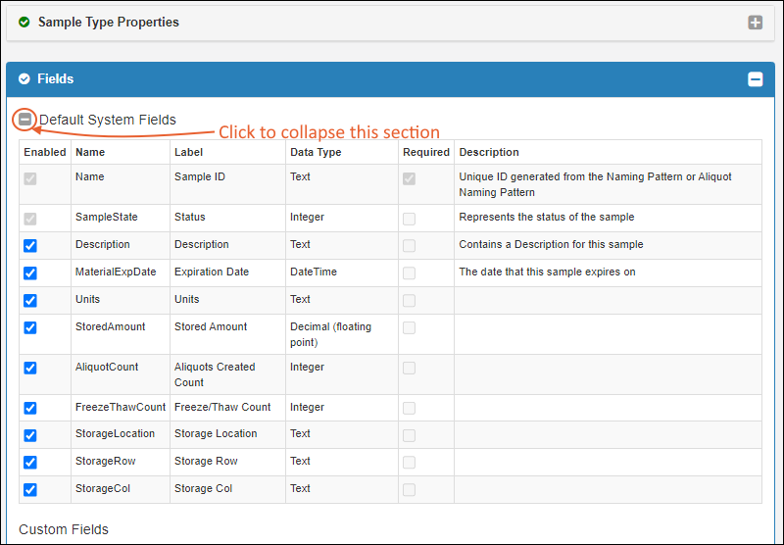Click the Fields header check icon
This screenshot has height=545, width=784.
click(24, 78)
